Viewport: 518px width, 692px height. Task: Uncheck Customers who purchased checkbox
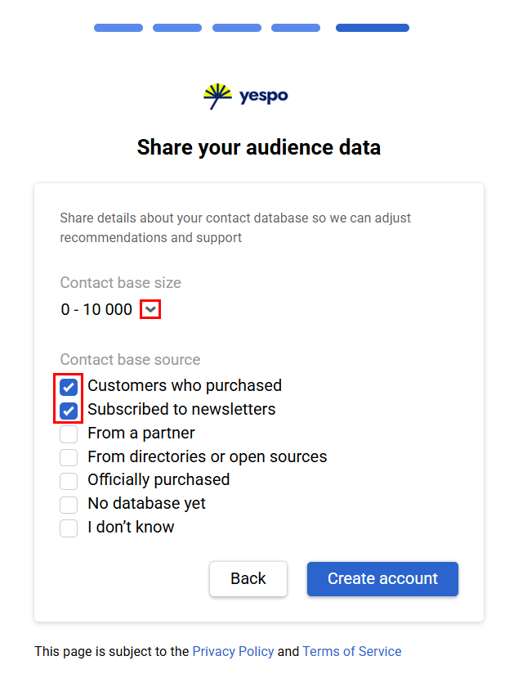point(69,386)
